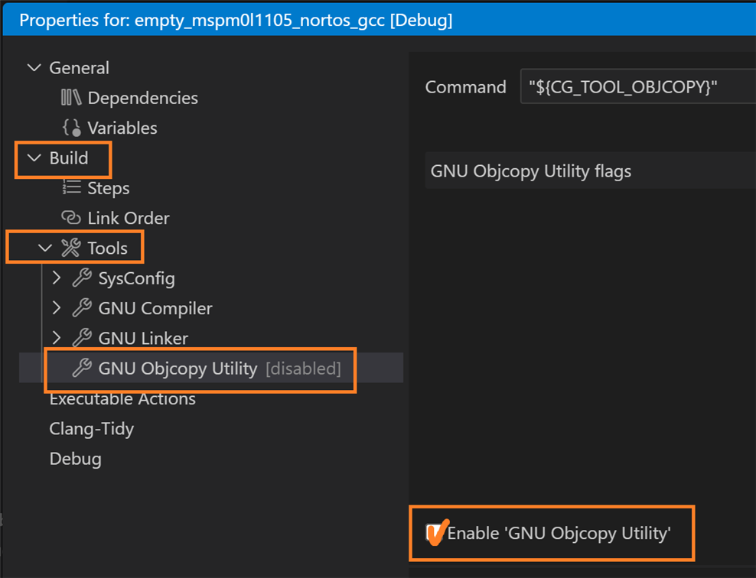Click the Command input field
This screenshot has width=756, height=578.
[x=637, y=87]
